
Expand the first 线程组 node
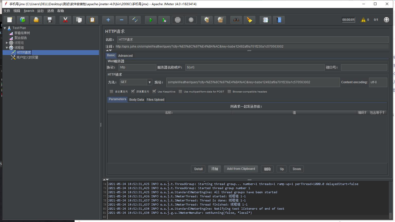click(7, 43)
